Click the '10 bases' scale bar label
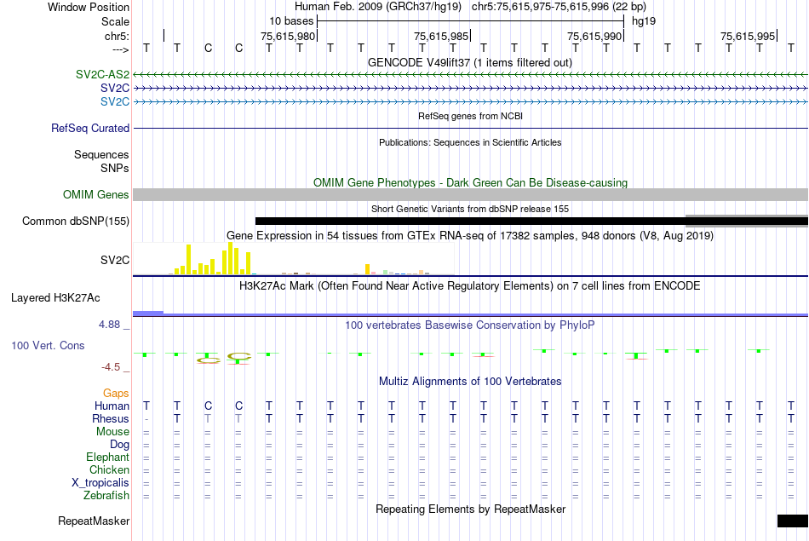Screen dimensions: 809x541 (x=291, y=21)
